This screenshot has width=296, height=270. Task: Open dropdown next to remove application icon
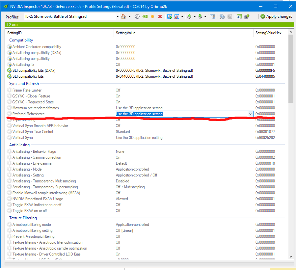tap(182, 16)
